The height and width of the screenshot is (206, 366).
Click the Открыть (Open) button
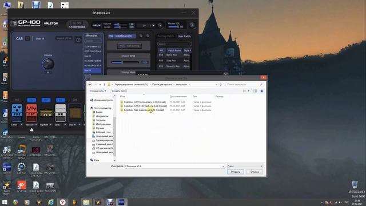(x=236, y=172)
